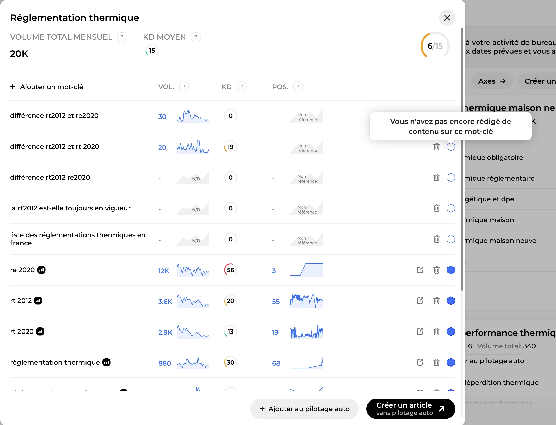Viewport: 556px width, 425px height.
Task: Toggle hexagon for différence rt2012 re2020
Action: click(x=451, y=177)
